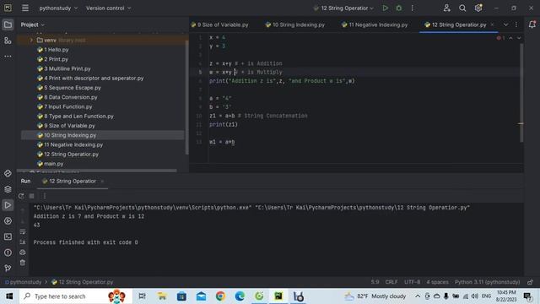Open Notifications bell icon
Screen dimensions: 540x304
(x=532, y=24)
